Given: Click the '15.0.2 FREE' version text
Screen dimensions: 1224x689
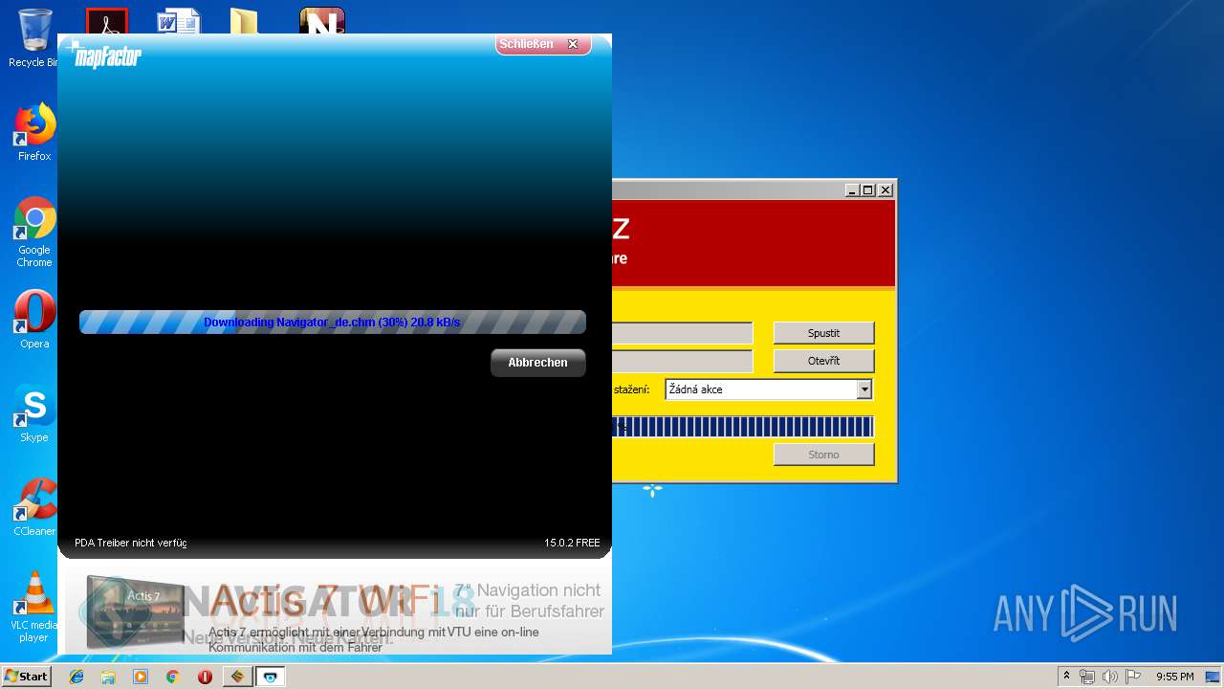Looking at the screenshot, I should pyautogui.click(x=573, y=543).
